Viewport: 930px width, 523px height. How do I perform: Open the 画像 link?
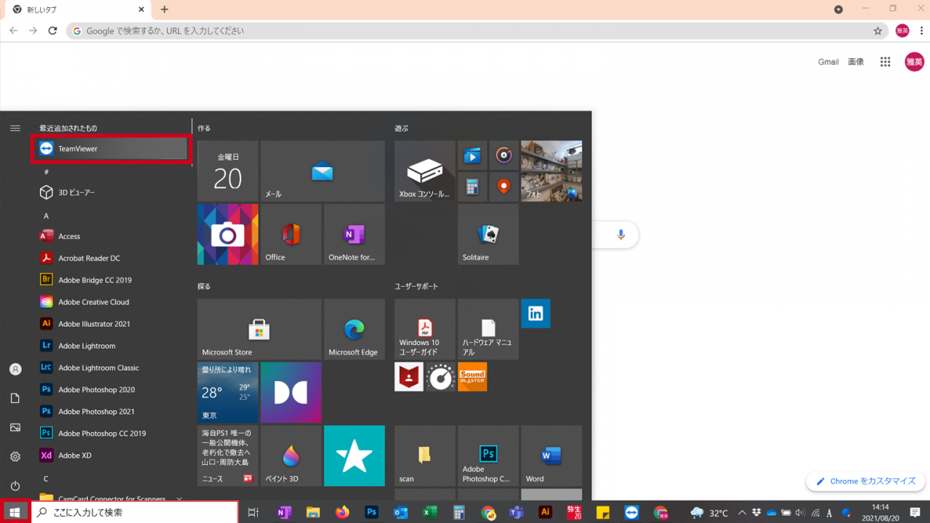(856, 62)
